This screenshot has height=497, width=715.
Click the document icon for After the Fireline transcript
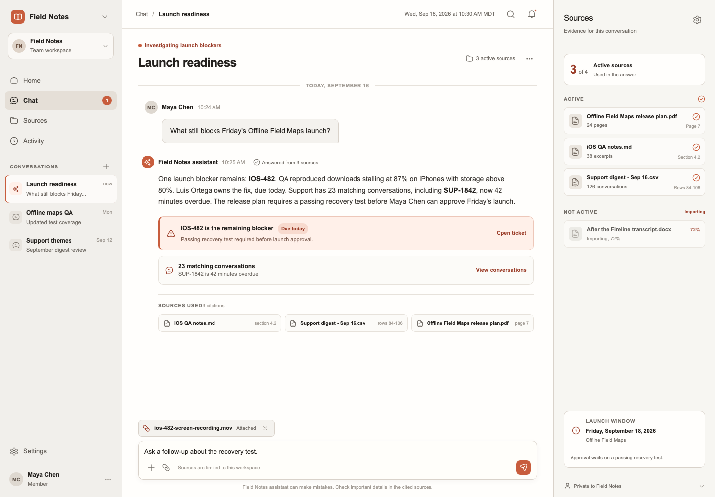(x=575, y=234)
